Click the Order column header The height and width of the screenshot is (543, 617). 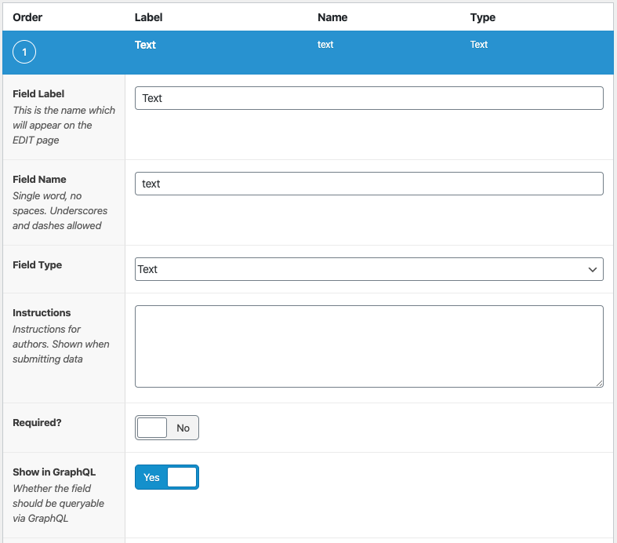tap(27, 17)
